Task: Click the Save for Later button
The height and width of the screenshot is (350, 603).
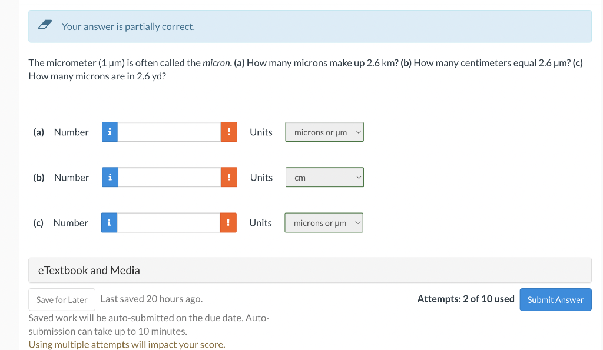Action: click(62, 300)
